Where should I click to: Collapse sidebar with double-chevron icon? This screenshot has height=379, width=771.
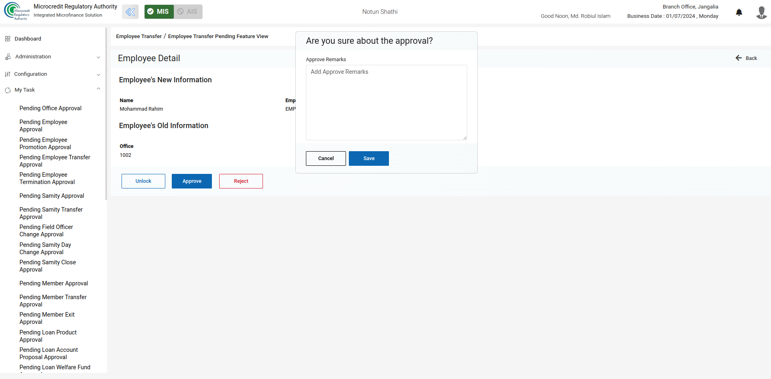point(130,12)
